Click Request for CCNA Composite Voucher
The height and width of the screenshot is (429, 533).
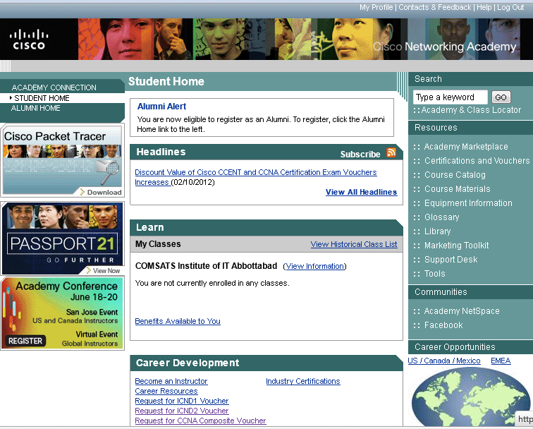200,421
